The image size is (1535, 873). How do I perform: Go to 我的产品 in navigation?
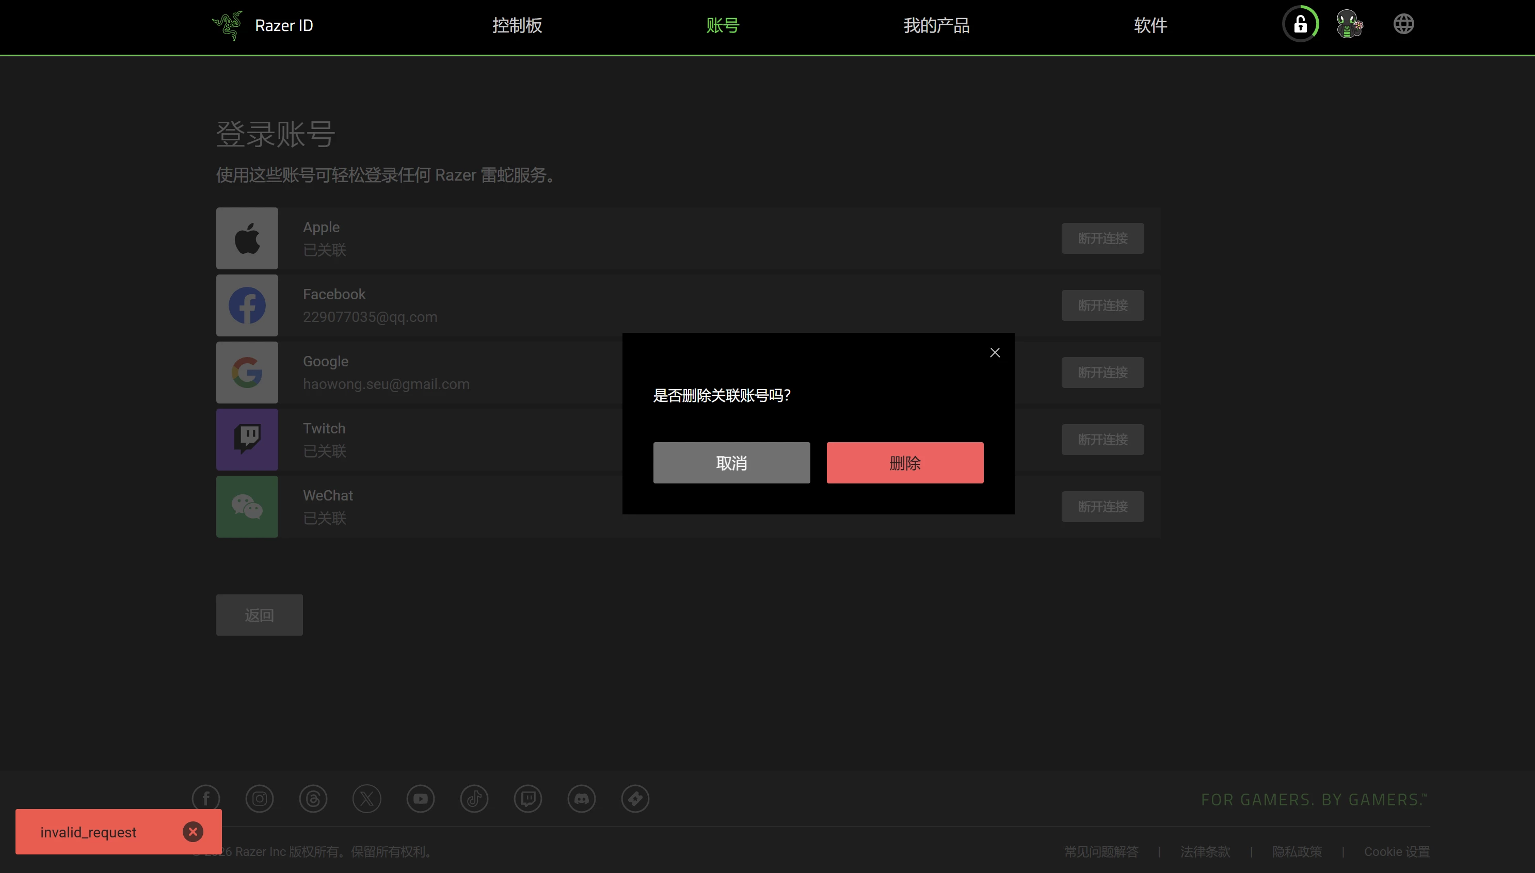click(936, 25)
